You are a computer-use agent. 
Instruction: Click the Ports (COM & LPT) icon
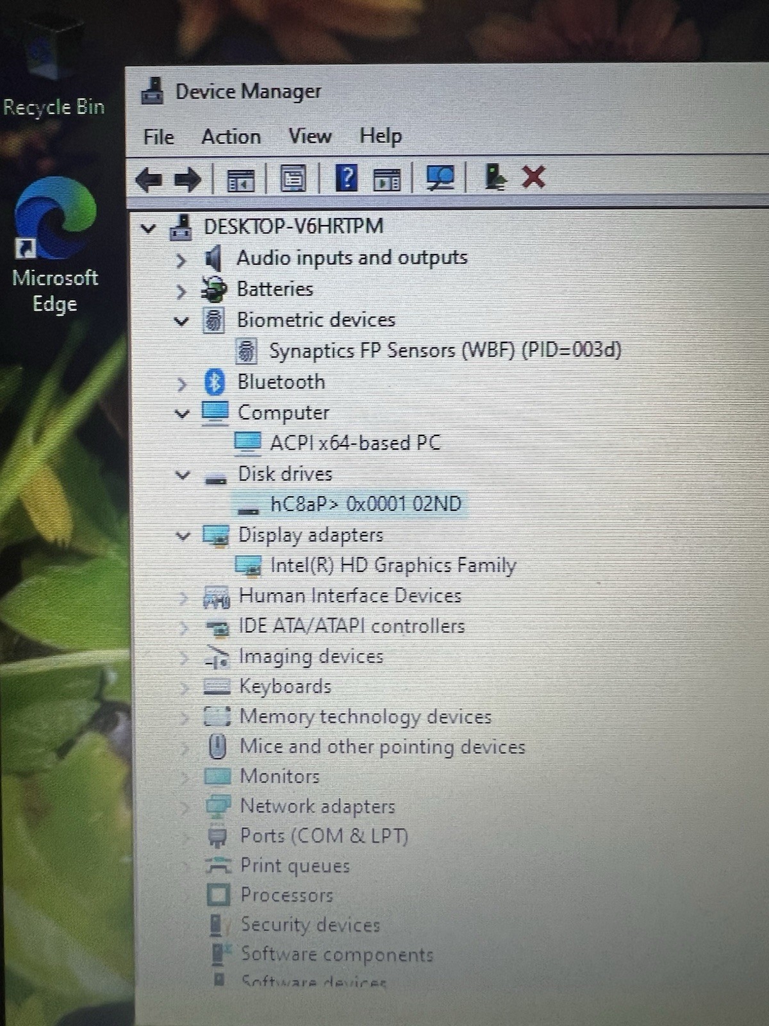point(218,836)
